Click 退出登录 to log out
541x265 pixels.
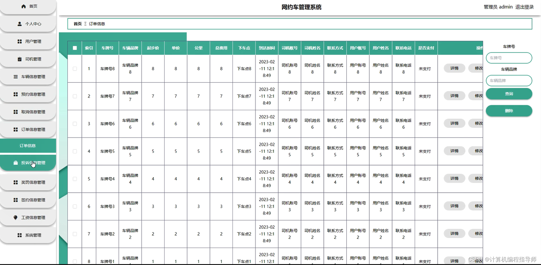[525, 7]
